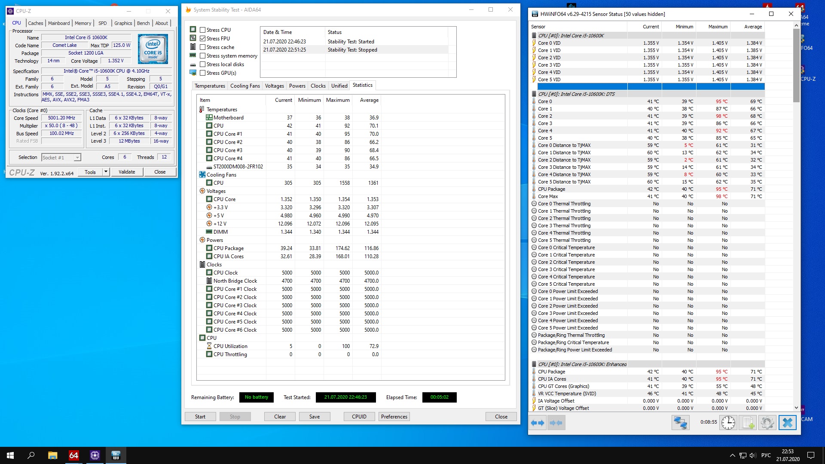Reset sensor timer with the clock icon
Screen dimensions: 825x464
click(x=728, y=423)
